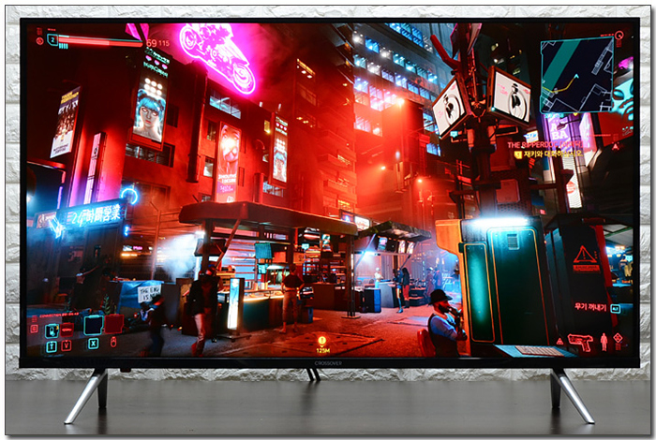Viewport: 656px width, 440px height.
Task: Click the empty cyan-bordered quick slot
Action: 94,325
